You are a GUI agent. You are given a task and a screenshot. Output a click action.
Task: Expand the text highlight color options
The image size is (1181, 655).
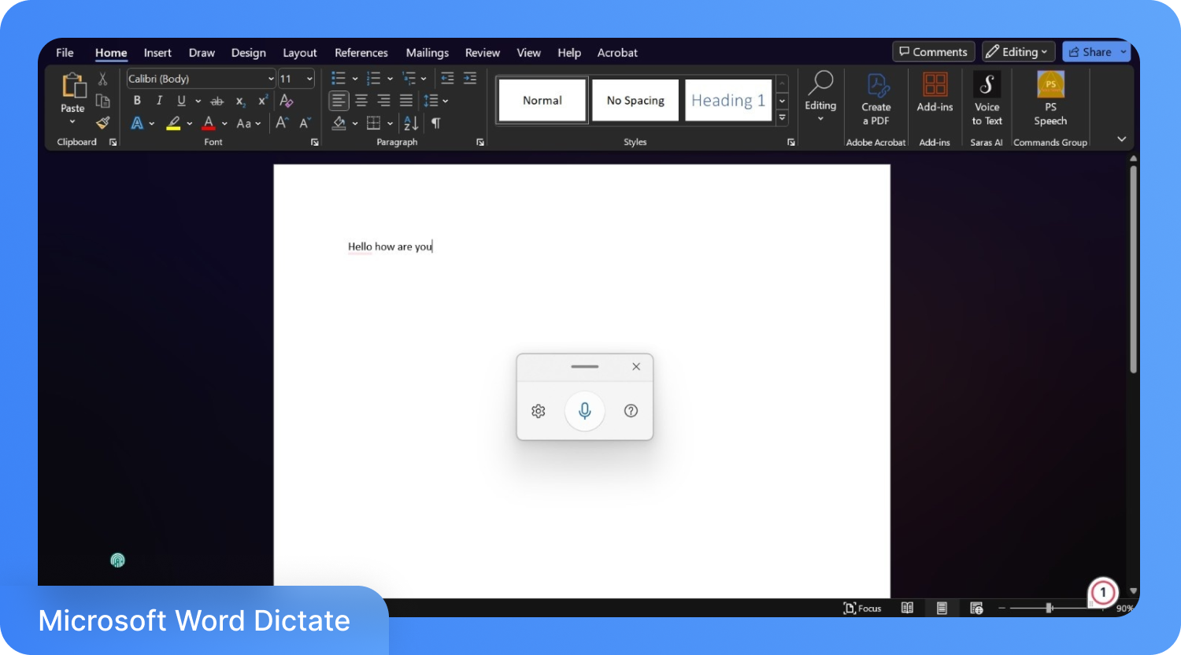coord(187,124)
